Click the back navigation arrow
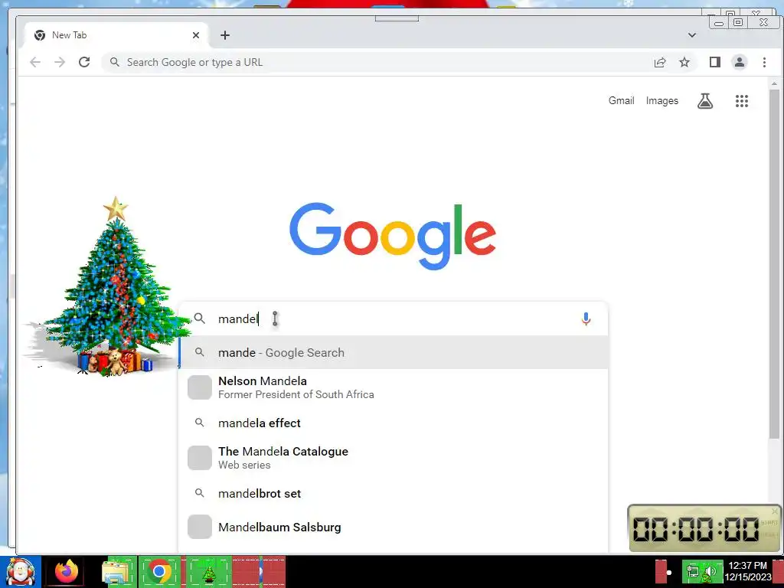This screenshot has width=784, height=588. tap(35, 62)
